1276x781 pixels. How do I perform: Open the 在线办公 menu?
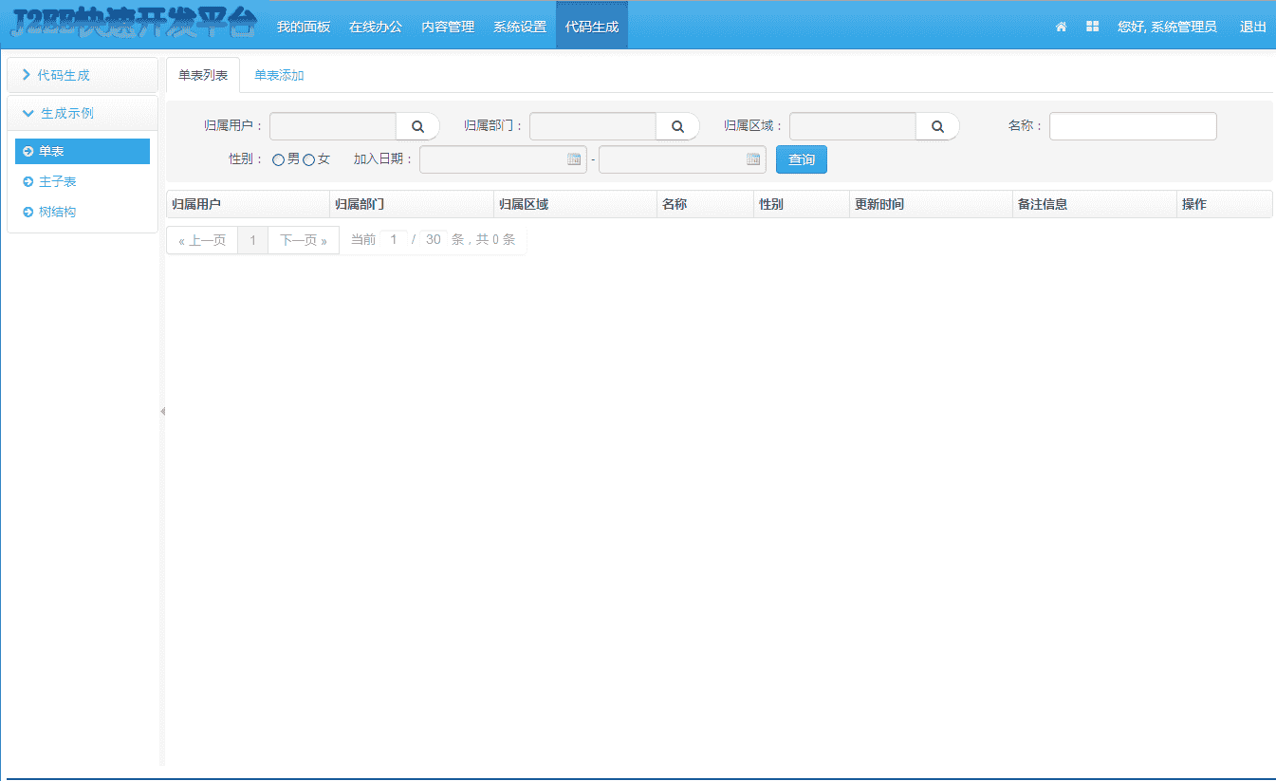click(376, 27)
